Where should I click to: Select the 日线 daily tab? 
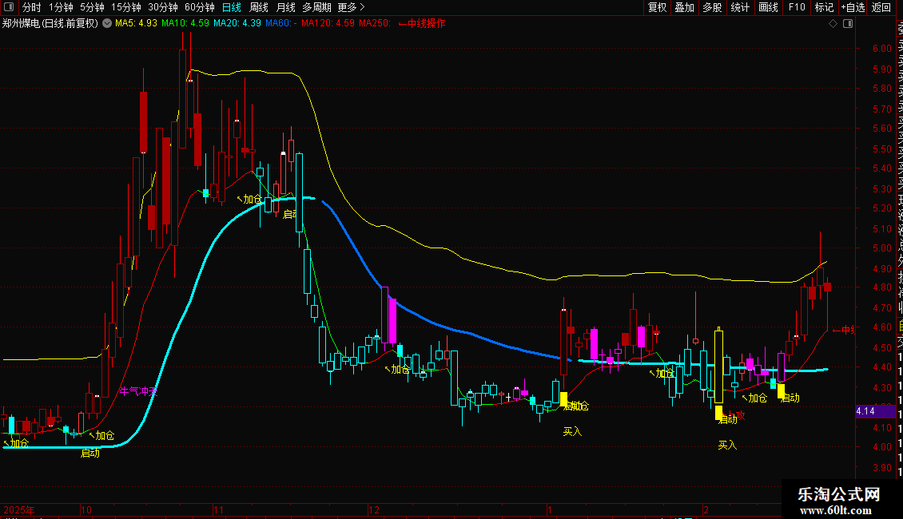tap(232, 7)
